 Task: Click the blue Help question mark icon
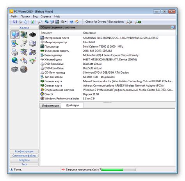[x=71, y=22]
